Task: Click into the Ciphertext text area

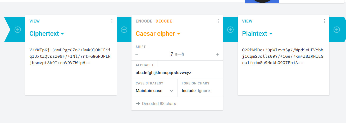Action: point(71,69)
